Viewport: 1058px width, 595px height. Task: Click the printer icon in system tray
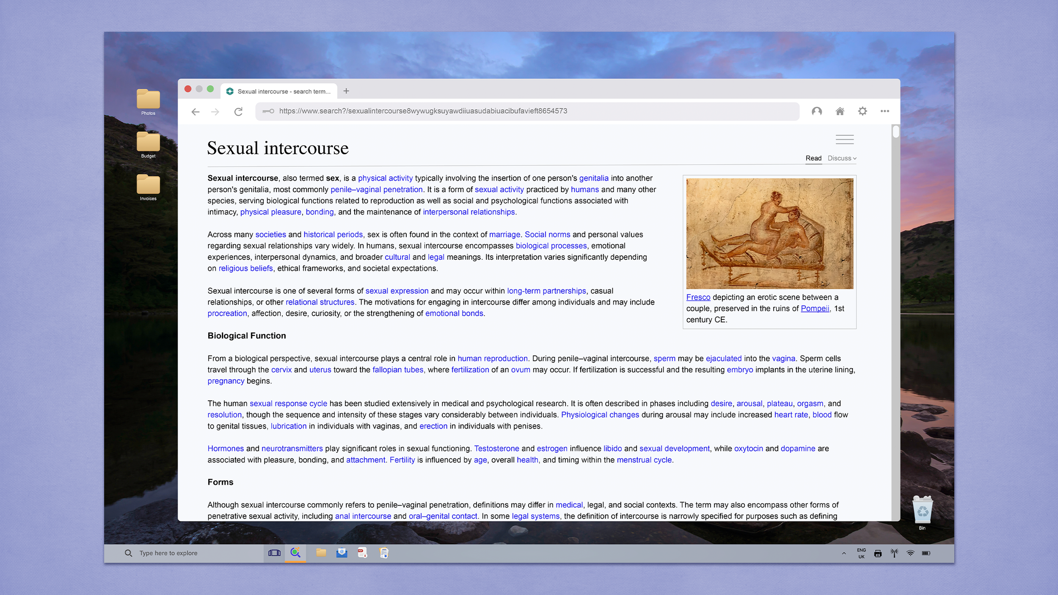tap(878, 553)
